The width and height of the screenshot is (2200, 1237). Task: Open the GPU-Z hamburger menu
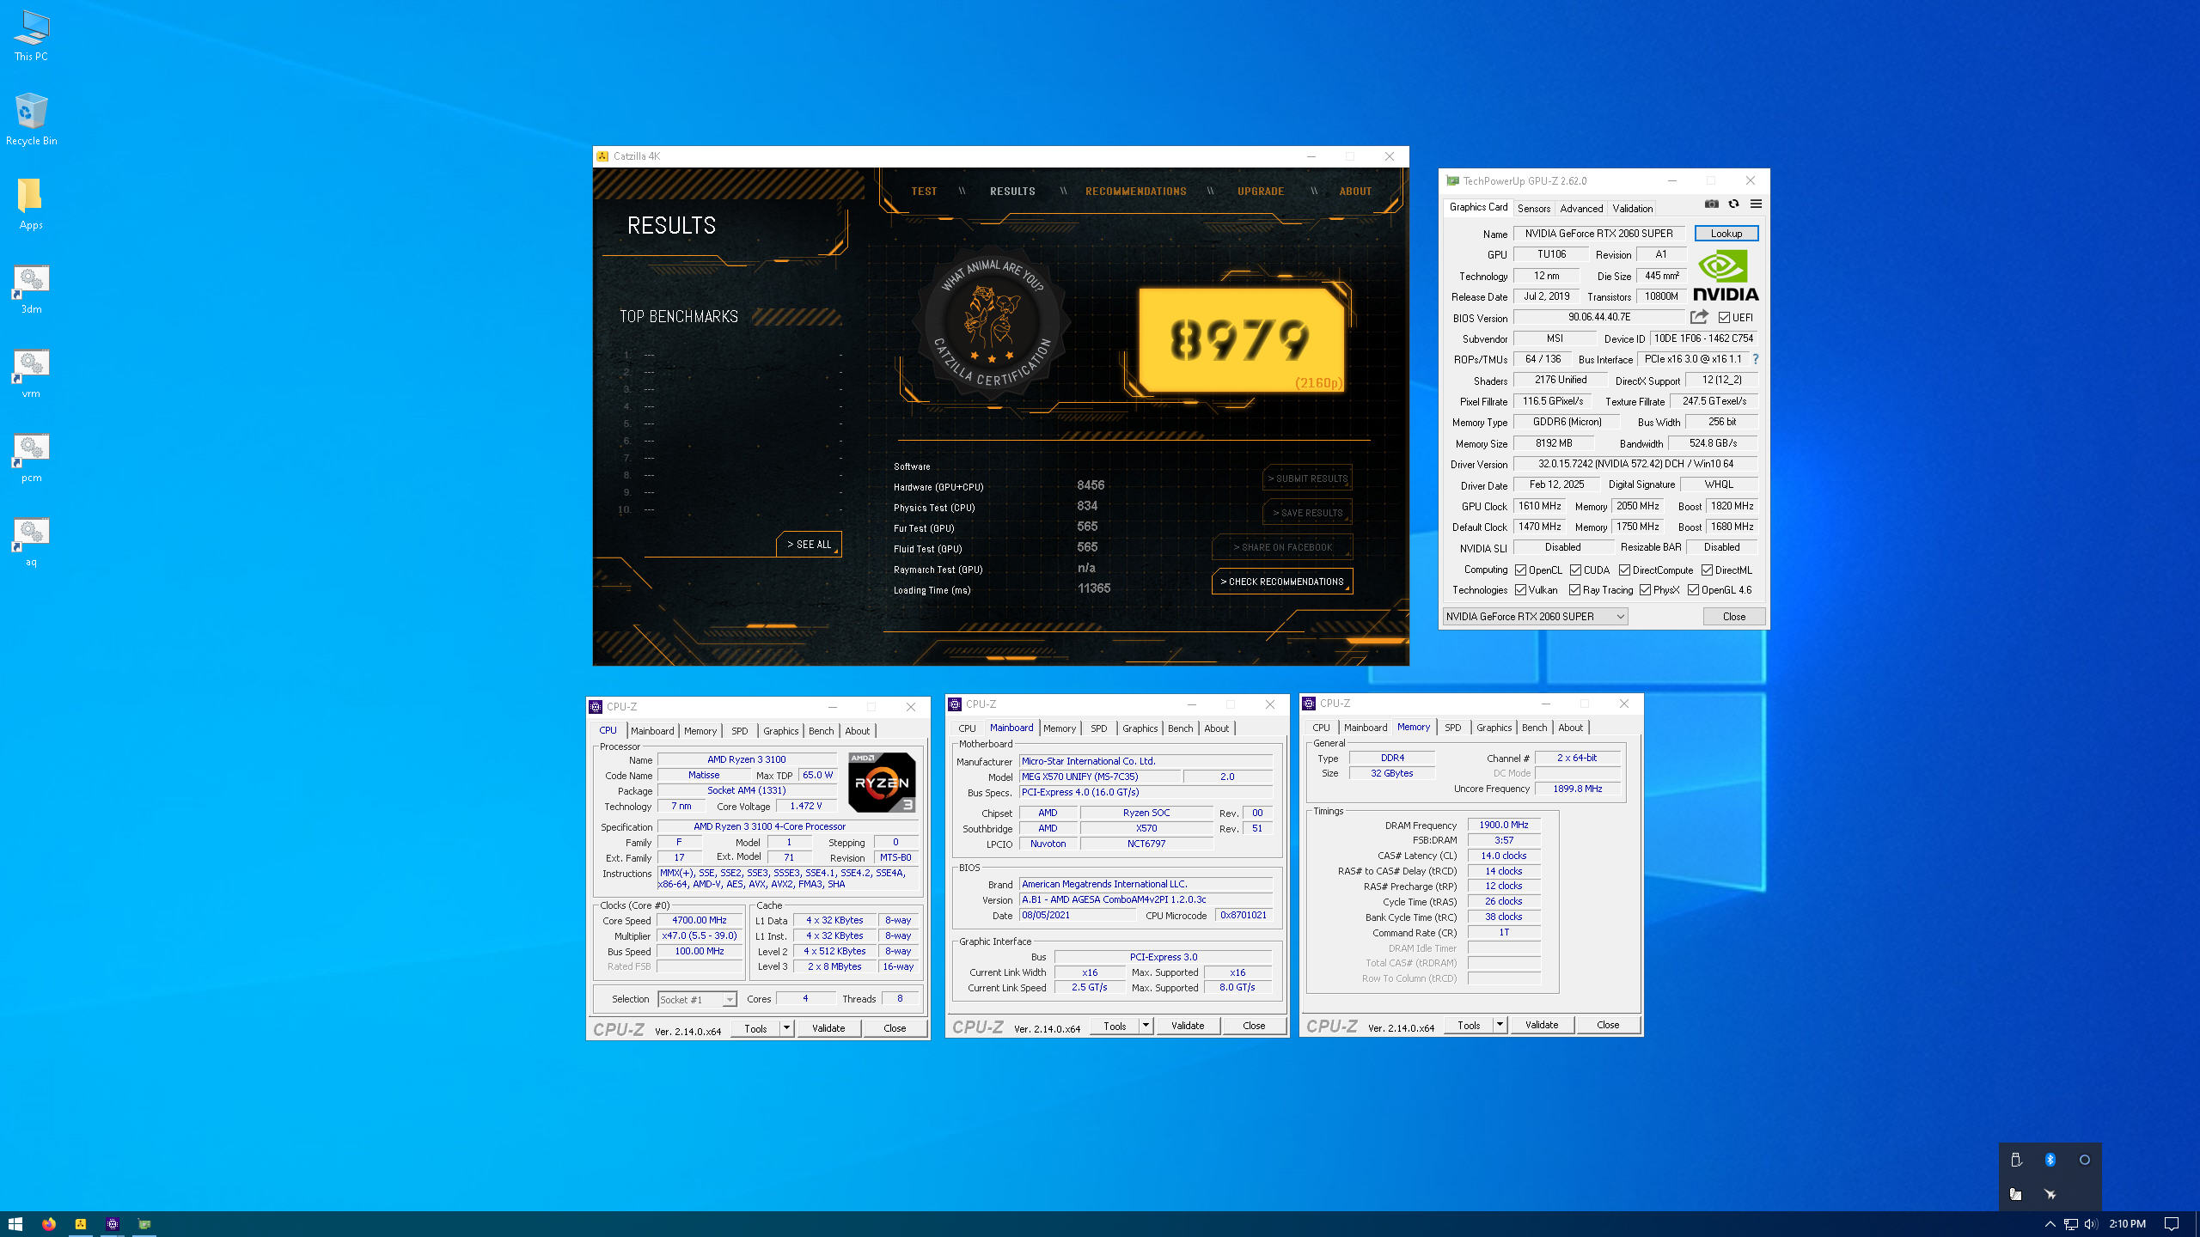[x=1756, y=204]
